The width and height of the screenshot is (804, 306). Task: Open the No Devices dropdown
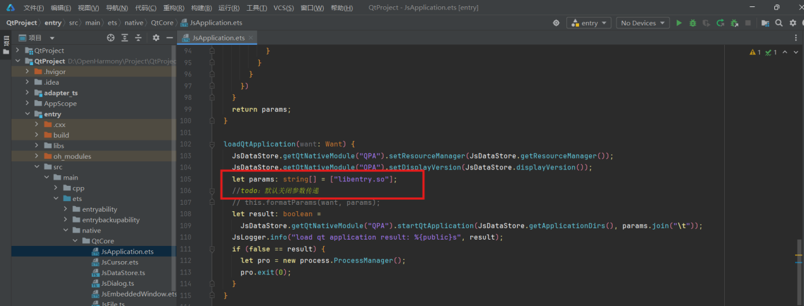coord(642,23)
